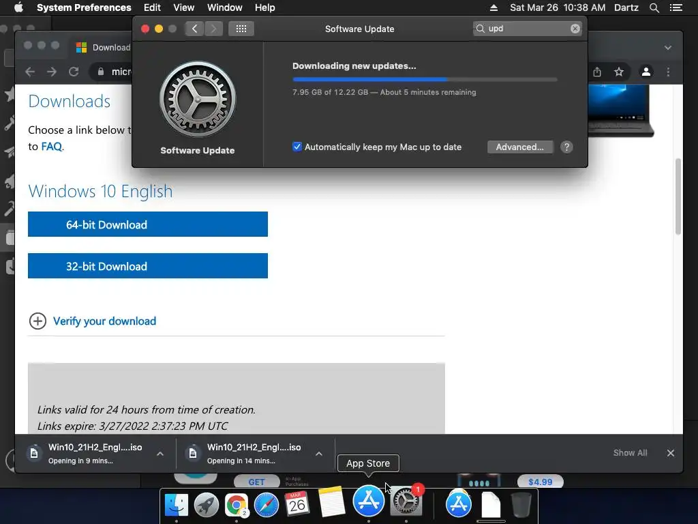Click the eject icon in menu bar
698x524 pixels.
click(x=494, y=8)
